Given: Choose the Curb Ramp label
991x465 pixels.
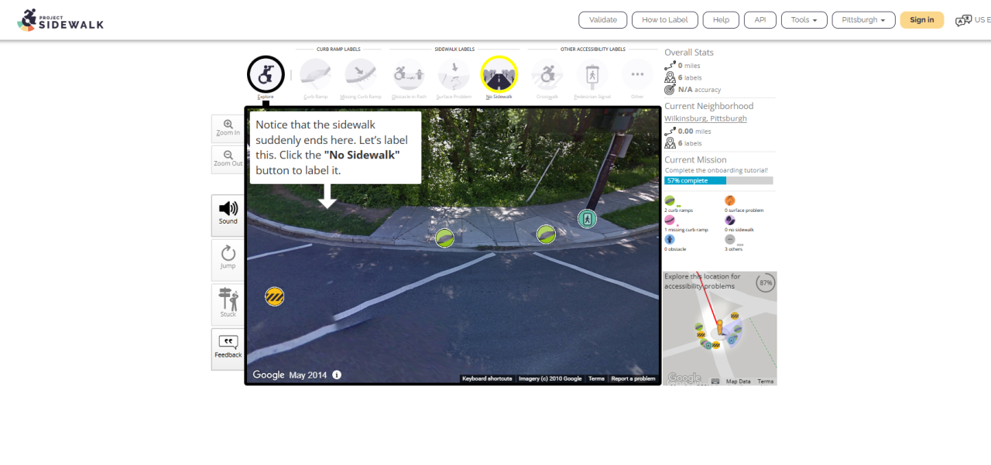Looking at the screenshot, I should click(x=315, y=74).
